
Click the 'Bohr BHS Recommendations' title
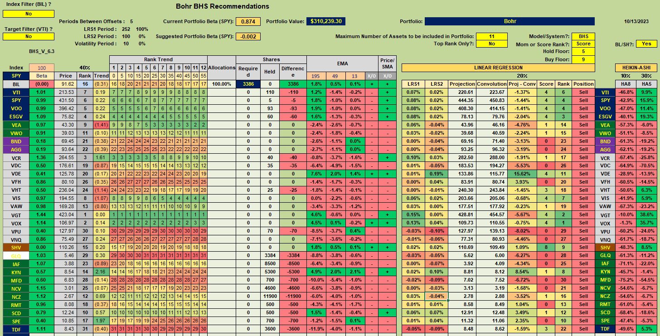[222, 6]
